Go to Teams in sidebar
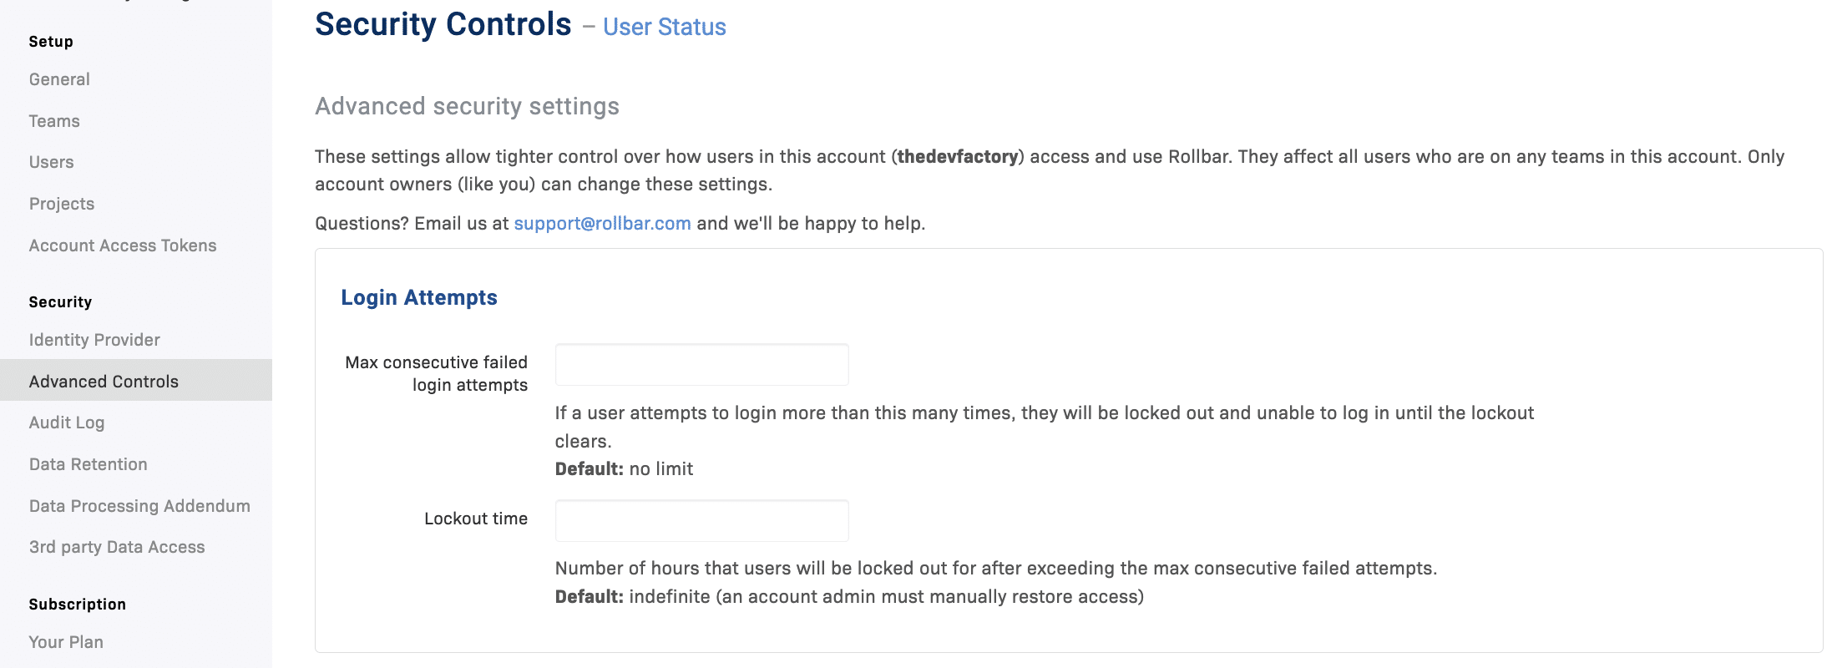This screenshot has width=1842, height=668. coord(54,121)
